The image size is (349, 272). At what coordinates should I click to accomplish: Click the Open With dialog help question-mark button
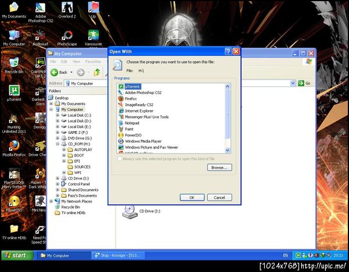[x=228, y=52]
